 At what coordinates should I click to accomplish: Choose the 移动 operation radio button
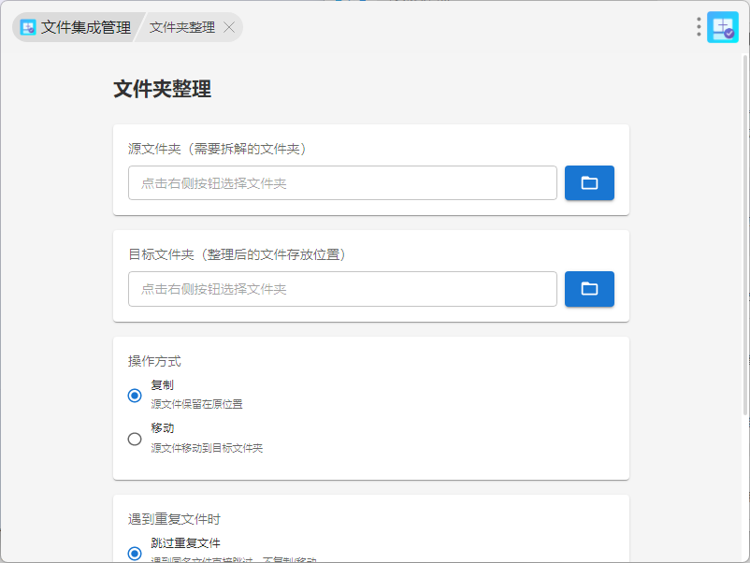[135, 439]
